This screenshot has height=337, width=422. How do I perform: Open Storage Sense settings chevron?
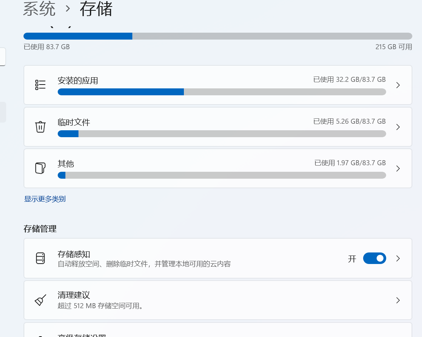(398, 258)
